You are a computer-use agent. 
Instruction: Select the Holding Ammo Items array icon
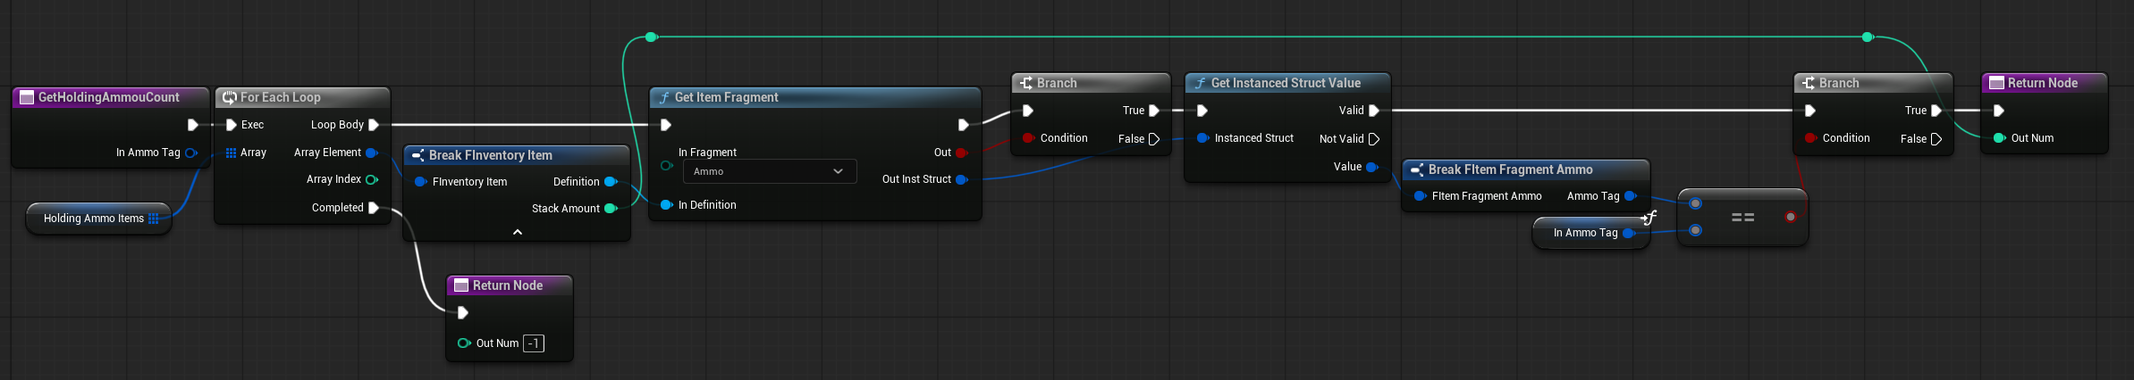pos(154,219)
